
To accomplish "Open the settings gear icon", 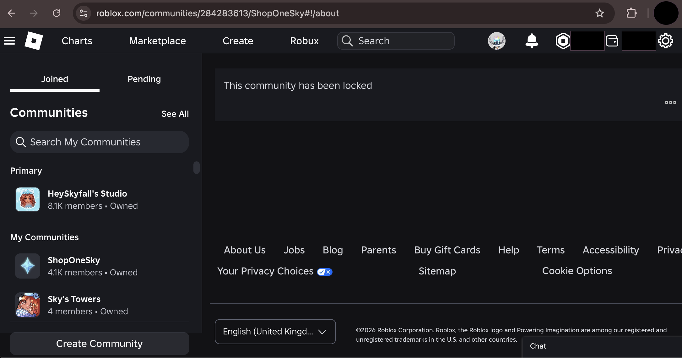I will (x=665, y=41).
